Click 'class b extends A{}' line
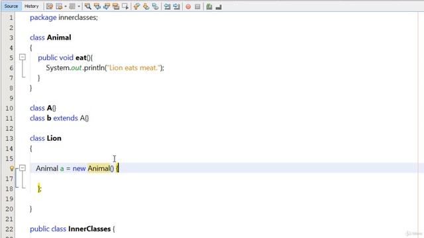Screen dimensions: 424x238 pos(59,118)
